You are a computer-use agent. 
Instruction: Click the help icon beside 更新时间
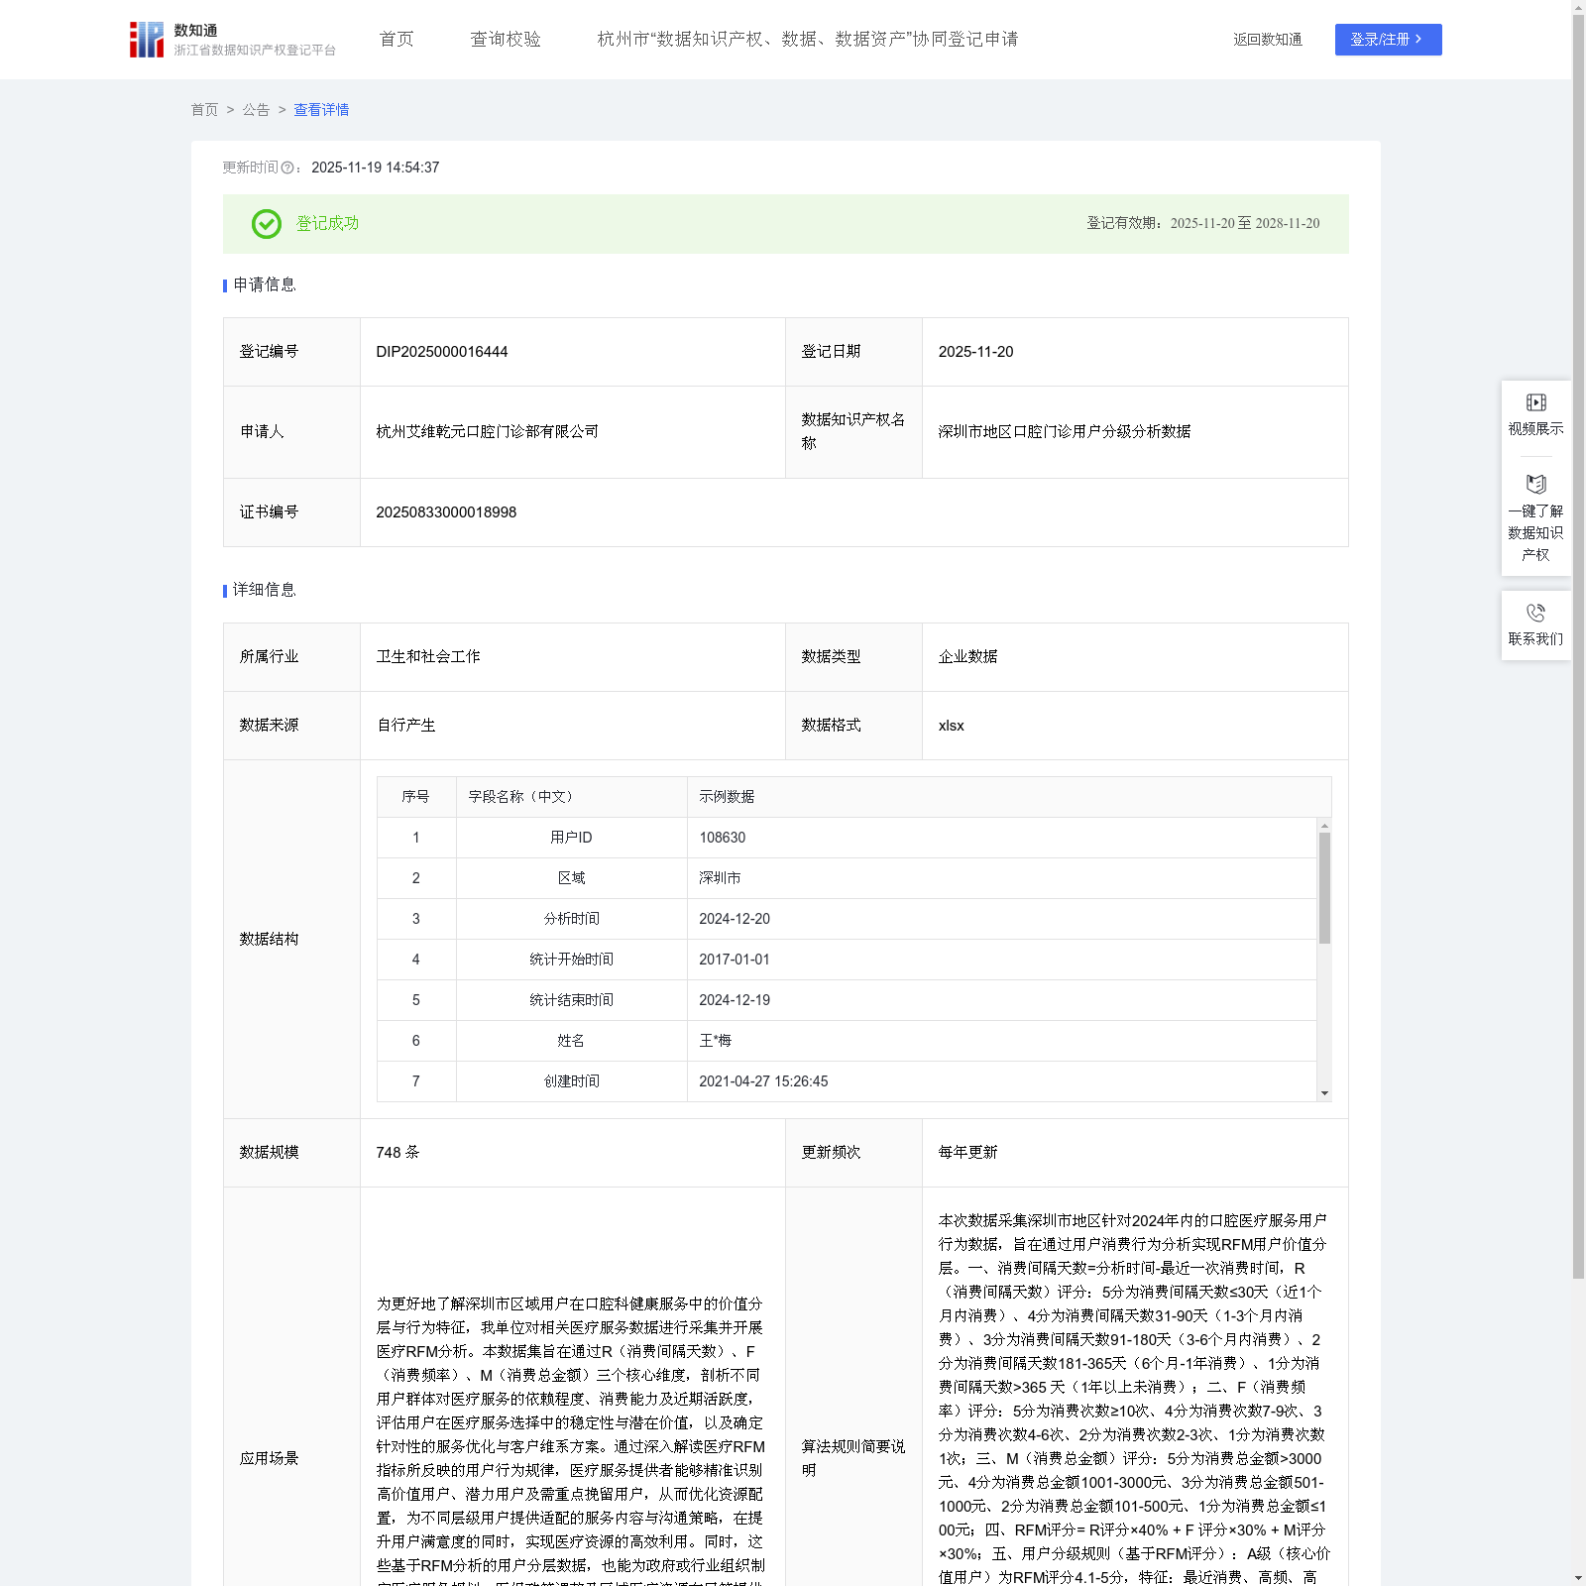click(x=287, y=169)
